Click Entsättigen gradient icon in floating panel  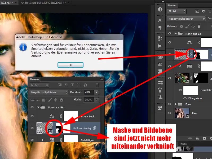coord(52,140)
